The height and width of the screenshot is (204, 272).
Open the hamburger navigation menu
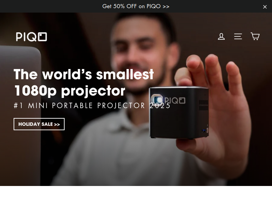pyautogui.click(x=238, y=36)
